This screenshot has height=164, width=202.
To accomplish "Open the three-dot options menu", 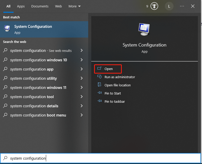I will 182,6.
